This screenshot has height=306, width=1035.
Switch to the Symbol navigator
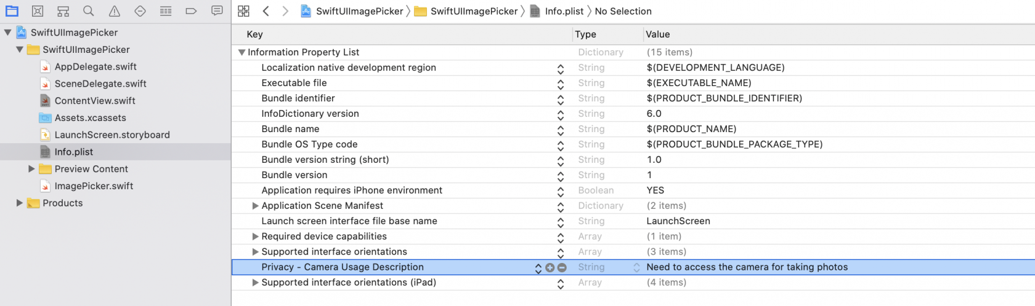pyautogui.click(x=63, y=11)
